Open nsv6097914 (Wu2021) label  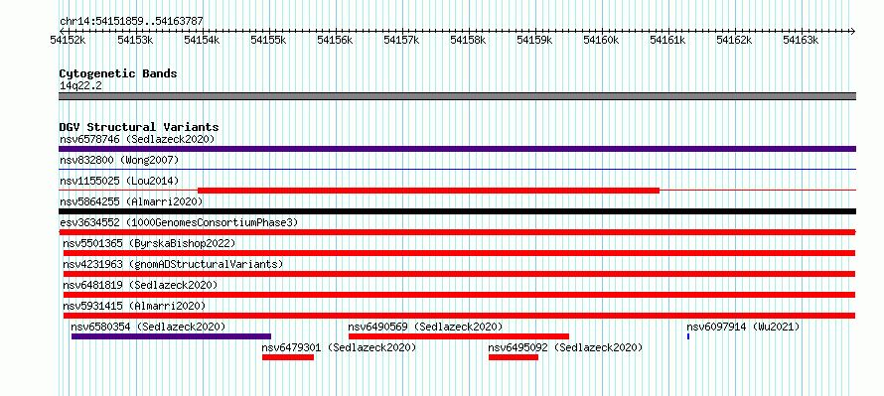pos(743,327)
